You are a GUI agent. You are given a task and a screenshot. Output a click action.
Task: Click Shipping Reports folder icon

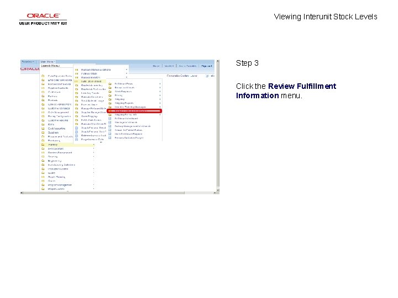click(110, 103)
